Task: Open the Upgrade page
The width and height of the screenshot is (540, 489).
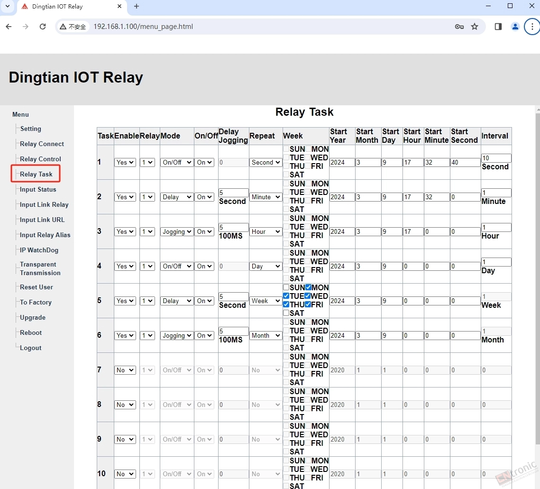Action: 33,317
